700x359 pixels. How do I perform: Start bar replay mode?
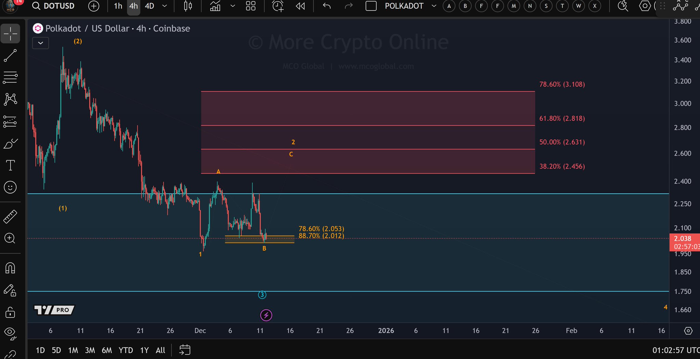tap(300, 6)
